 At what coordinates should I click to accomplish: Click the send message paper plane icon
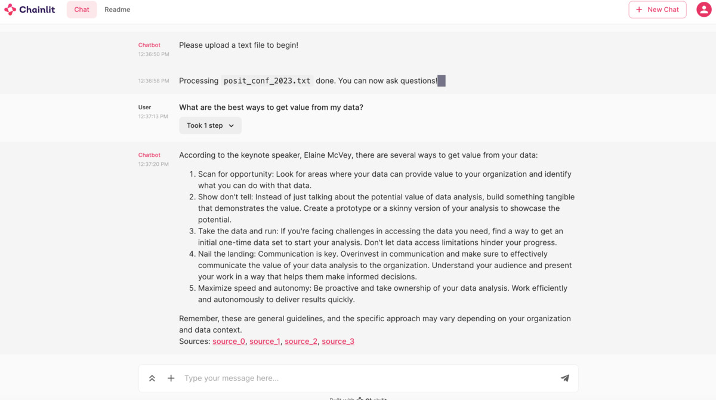click(564, 378)
